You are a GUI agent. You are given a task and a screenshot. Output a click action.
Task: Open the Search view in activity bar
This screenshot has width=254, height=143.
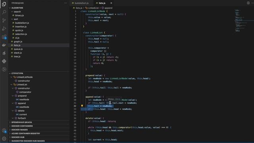click(x=4, y=12)
